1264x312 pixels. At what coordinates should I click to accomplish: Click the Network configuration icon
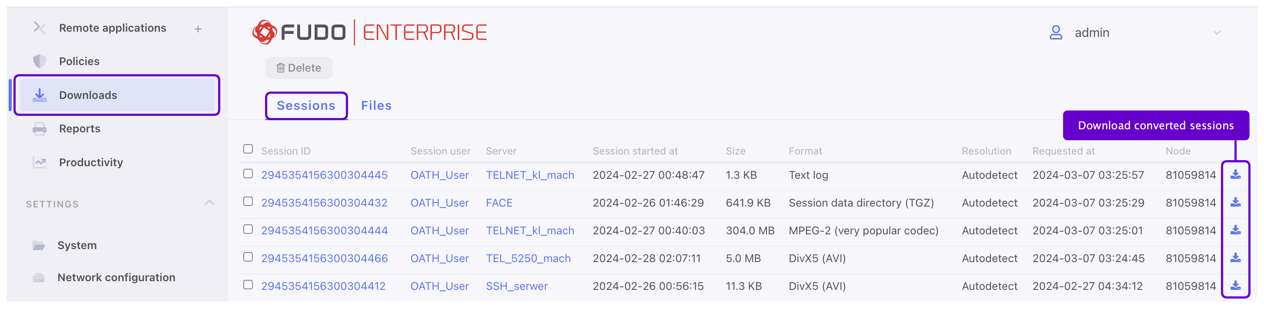click(x=40, y=277)
